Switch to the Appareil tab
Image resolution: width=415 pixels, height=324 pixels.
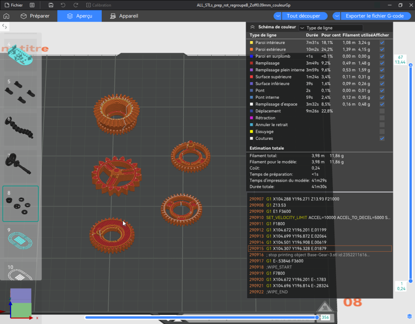[x=124, y=16]
